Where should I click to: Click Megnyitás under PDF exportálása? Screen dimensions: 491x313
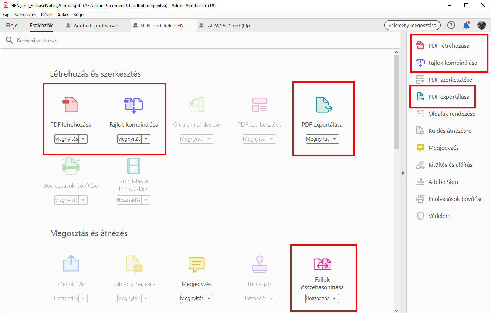click(x=318, y=139)
